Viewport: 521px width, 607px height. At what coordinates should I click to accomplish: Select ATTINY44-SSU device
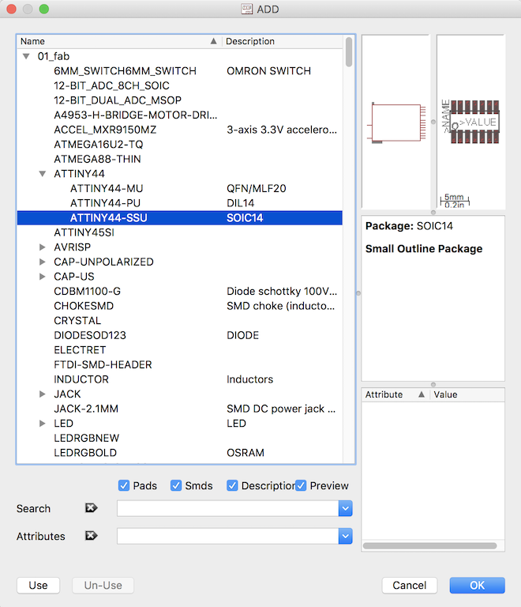(180, 218)
